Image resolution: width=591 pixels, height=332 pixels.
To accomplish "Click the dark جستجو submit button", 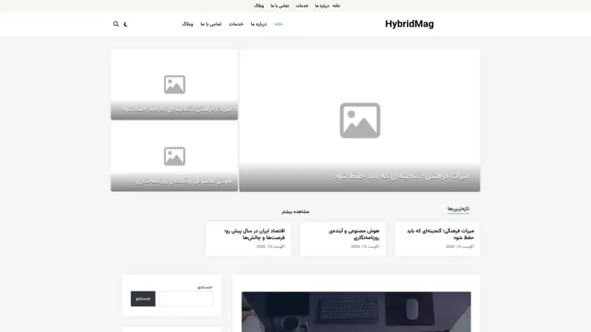I will [143, 299].
